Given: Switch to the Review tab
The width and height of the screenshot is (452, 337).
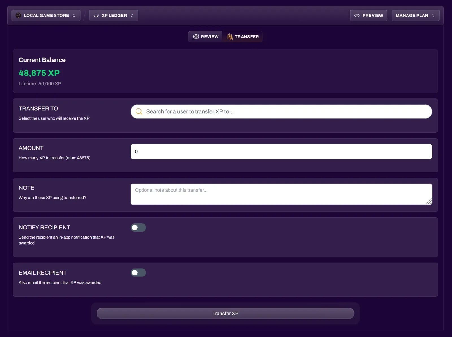Looking at the screenshot, I should coord(205,37).
